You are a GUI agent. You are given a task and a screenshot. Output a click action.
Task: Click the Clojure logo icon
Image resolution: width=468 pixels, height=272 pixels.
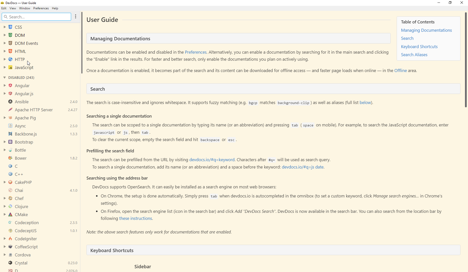[10, 206]
